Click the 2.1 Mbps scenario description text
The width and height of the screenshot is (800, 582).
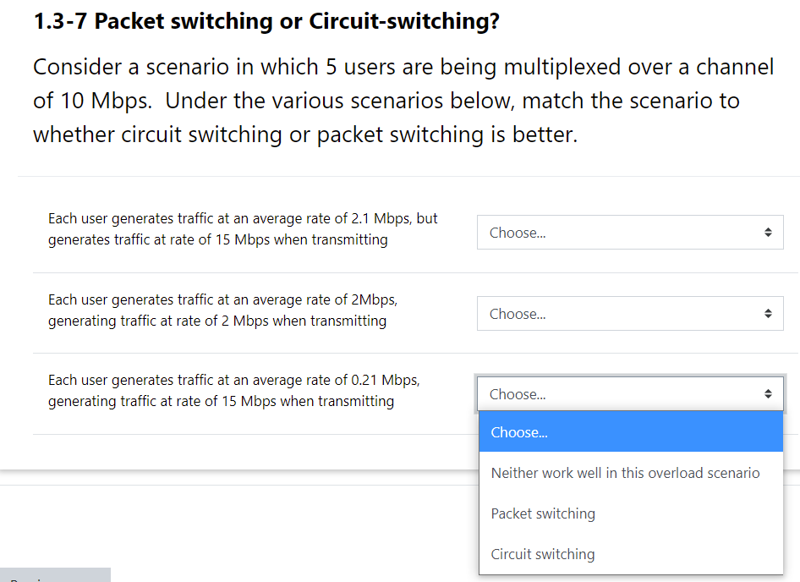click(243, 228)
